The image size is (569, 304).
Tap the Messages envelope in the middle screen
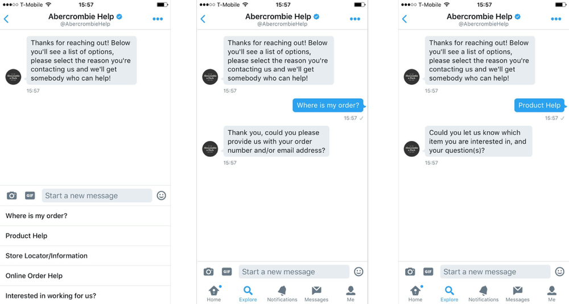click(316, 294)
